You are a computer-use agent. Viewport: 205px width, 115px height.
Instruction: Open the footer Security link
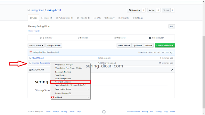[x=64, y=111]
